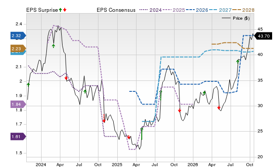
Task: Click the EPS Surprise legend title
Action: [42, 10]
